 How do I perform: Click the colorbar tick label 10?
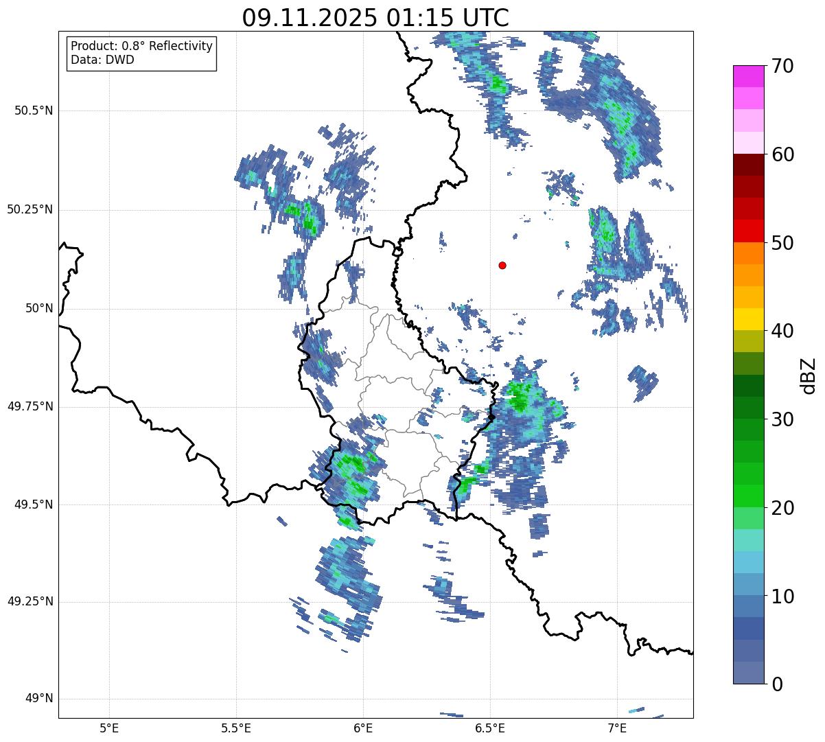point(782,596)
